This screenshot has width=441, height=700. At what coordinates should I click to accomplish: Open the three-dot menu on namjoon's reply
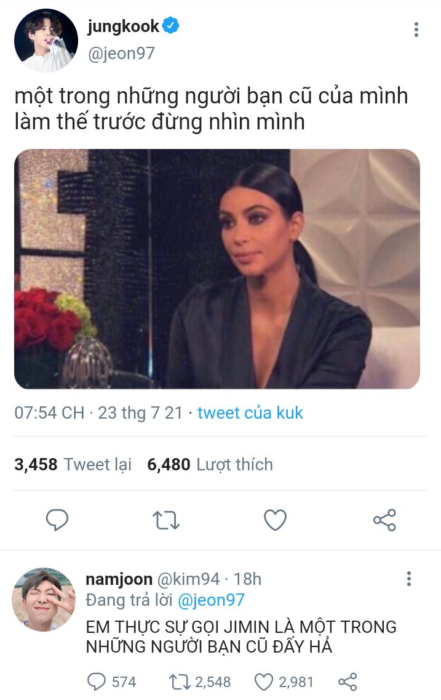point(409,579)
